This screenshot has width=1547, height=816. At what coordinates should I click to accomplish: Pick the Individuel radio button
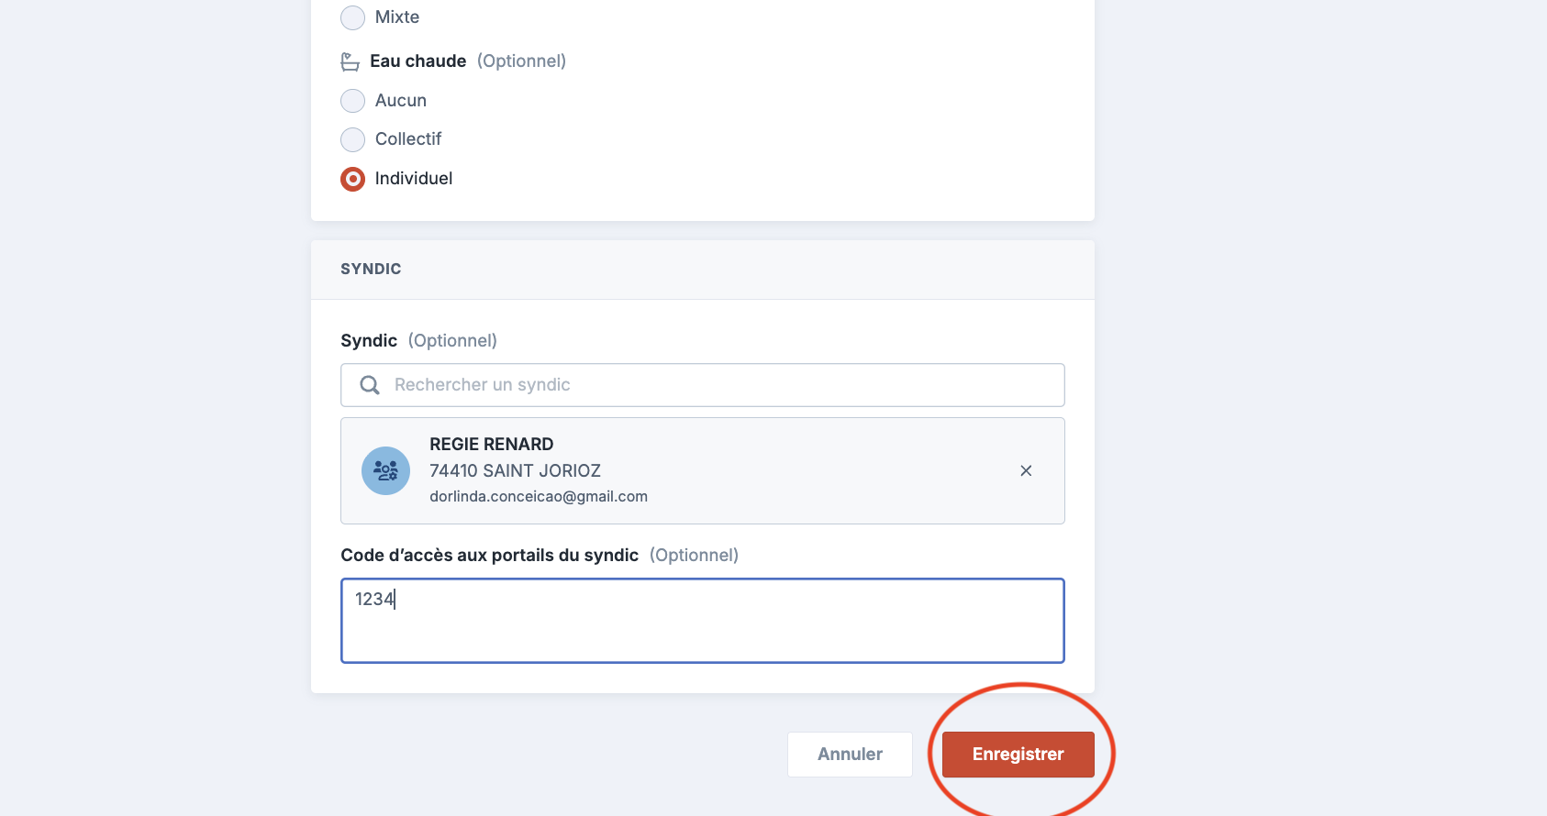(353, 179)
